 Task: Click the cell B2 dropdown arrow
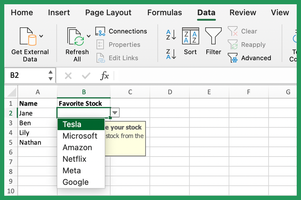(115, 113)
